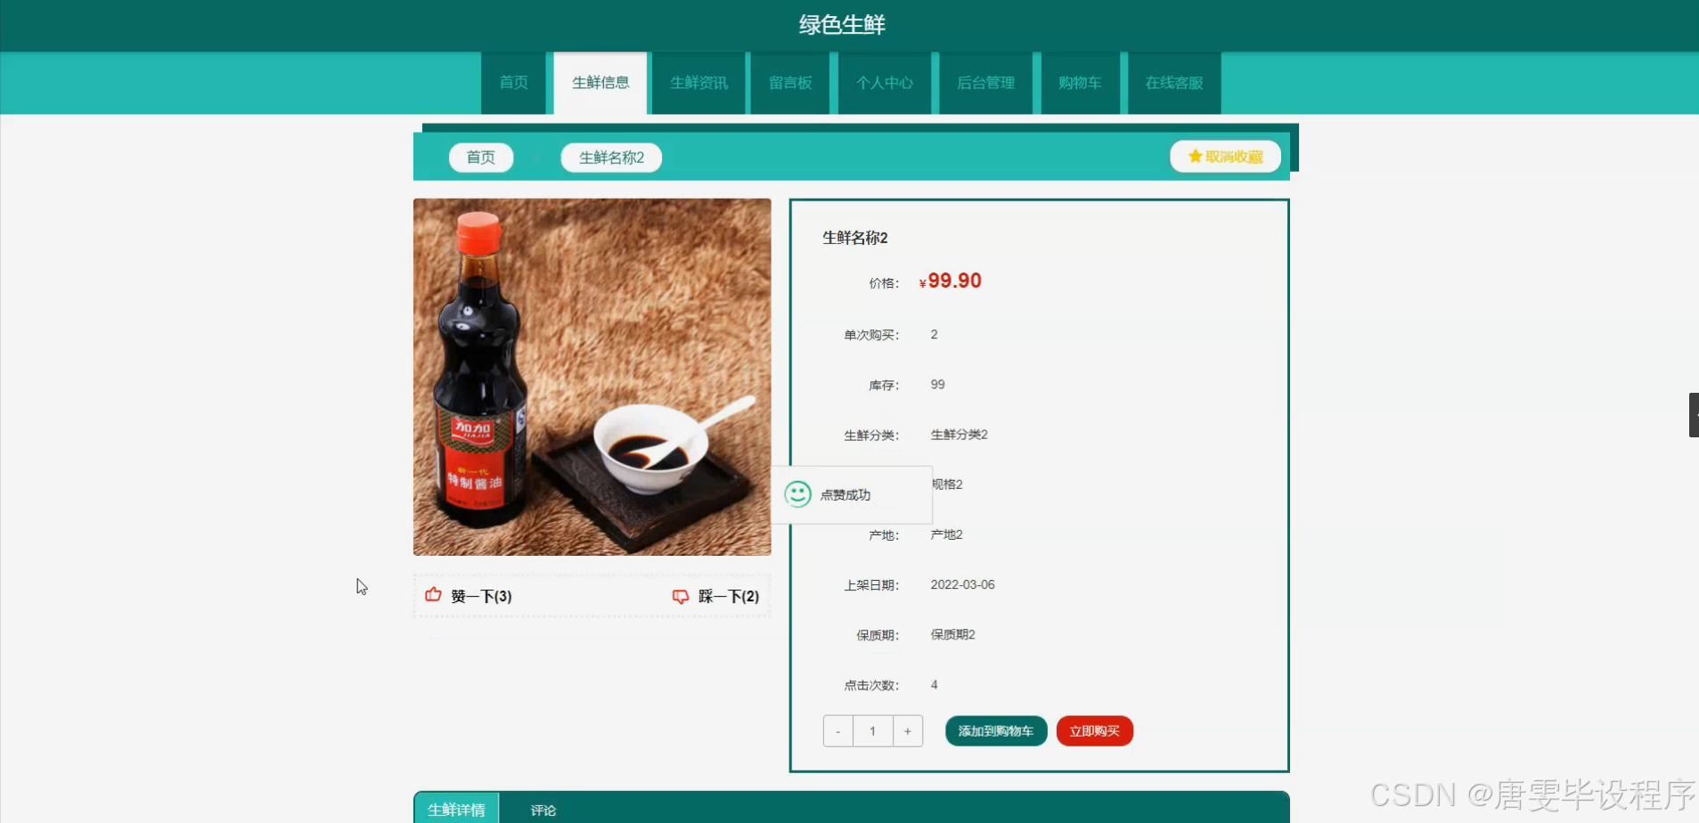Decrease quantity with the minus button
1699x823 pixels.
coord(838,731)
